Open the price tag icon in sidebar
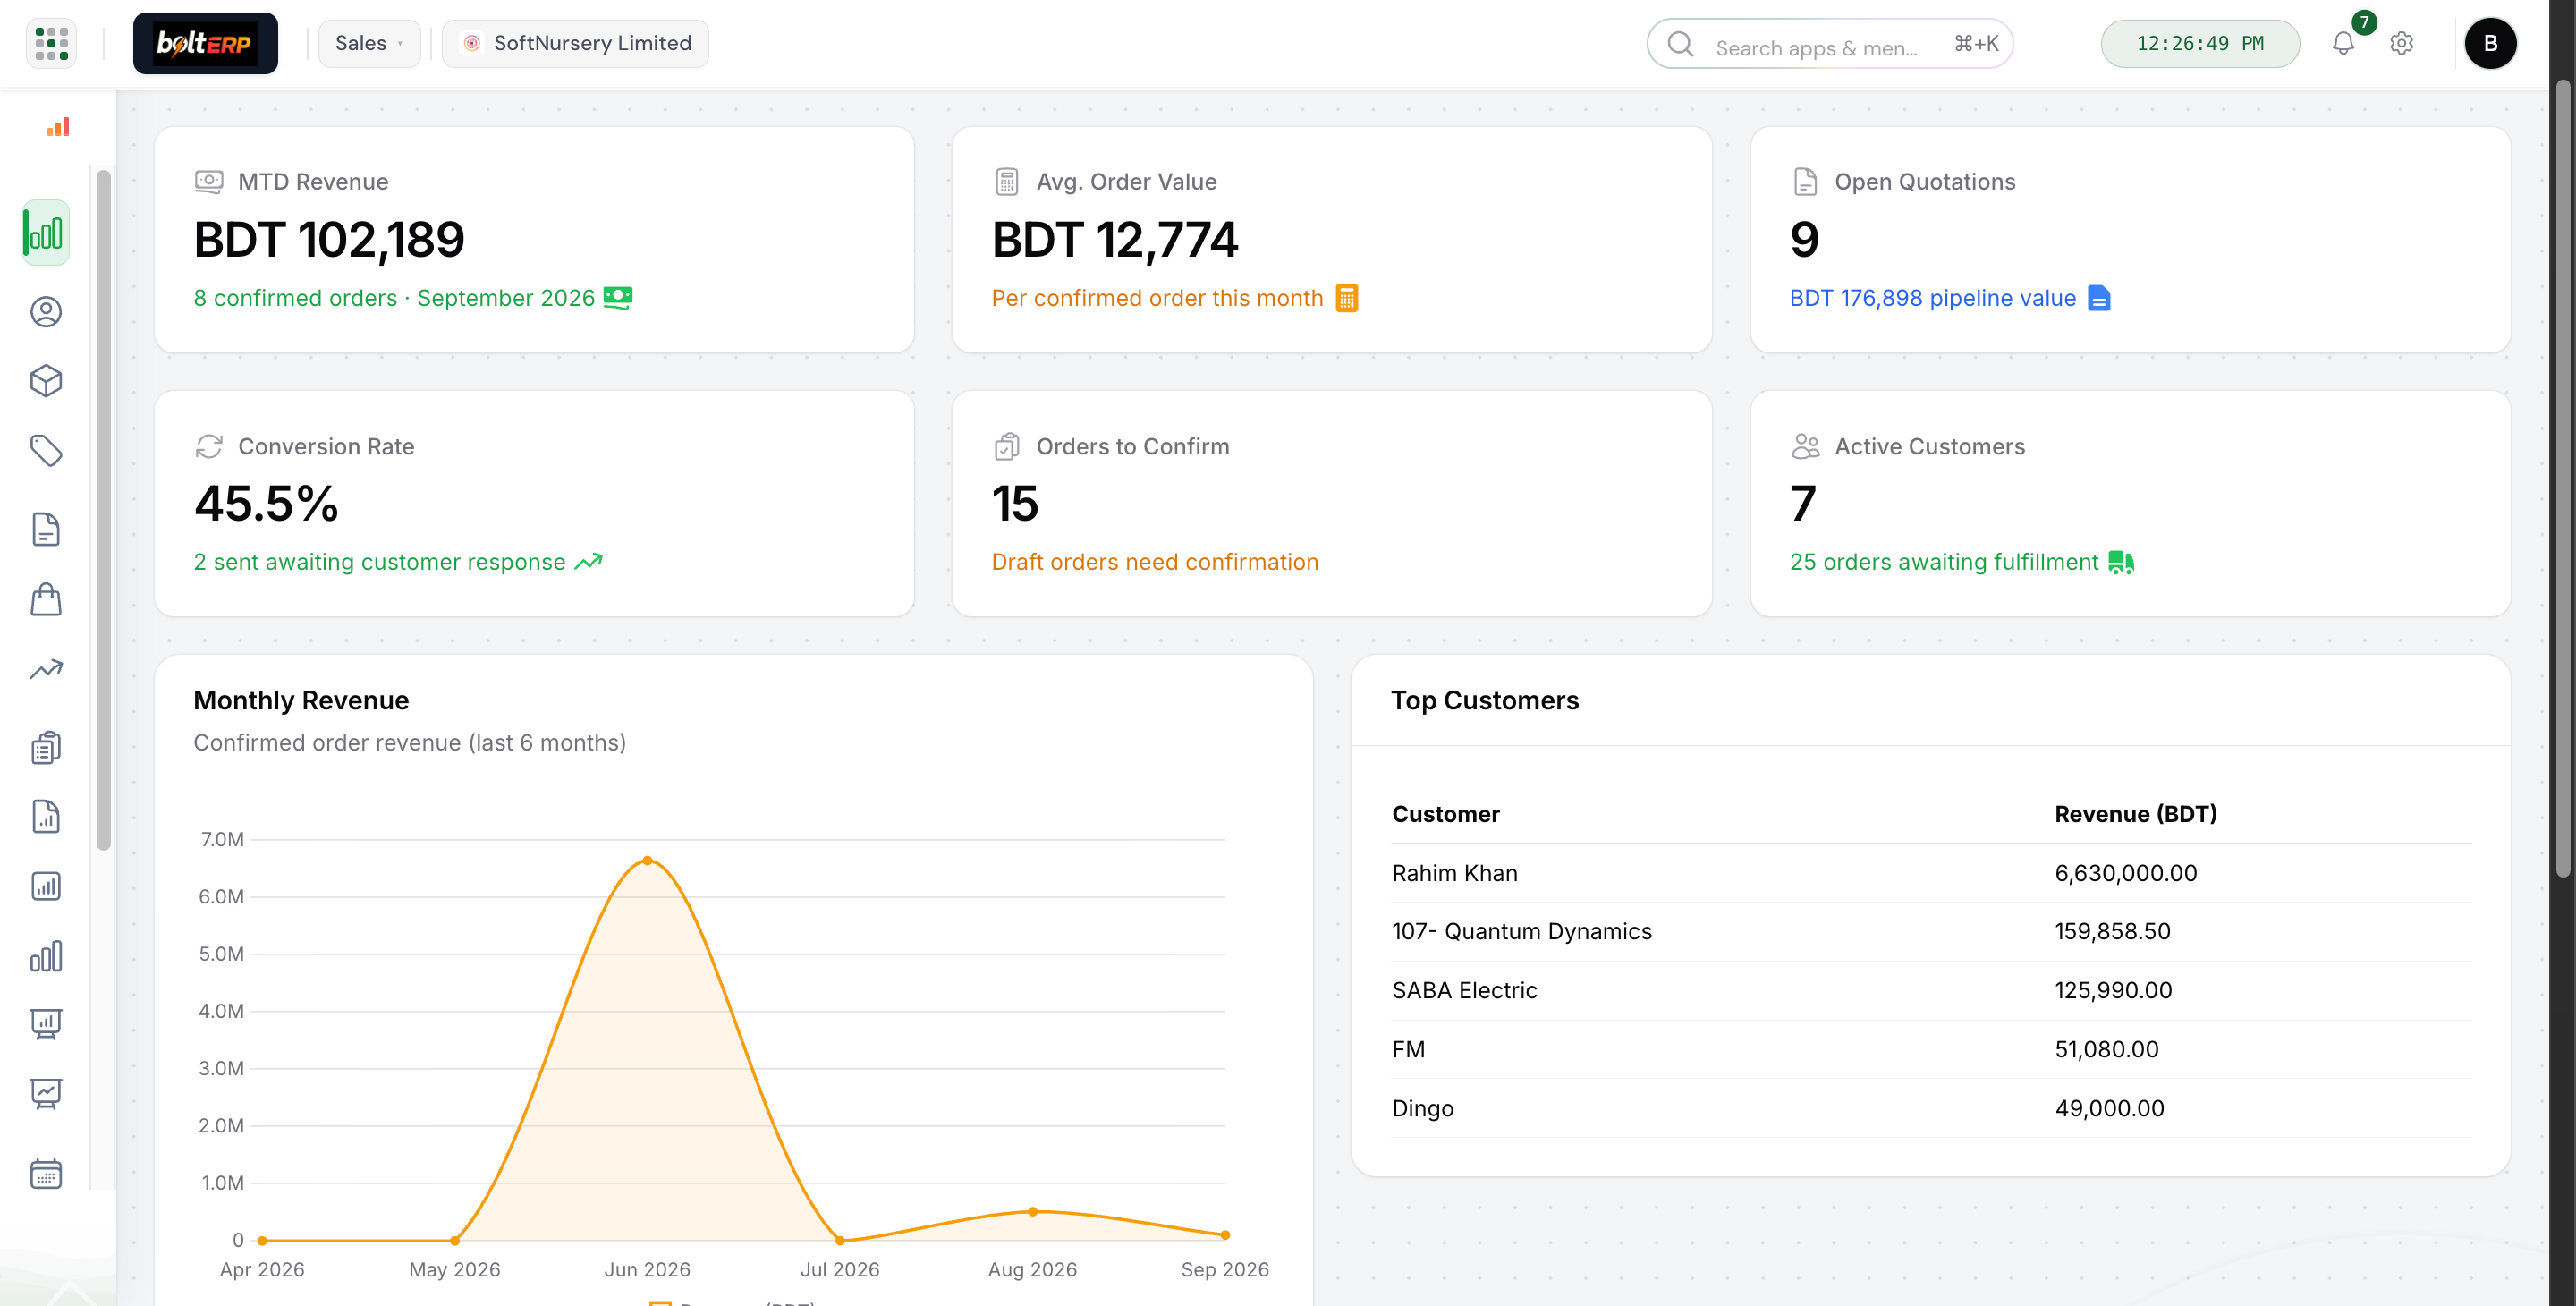Screen dimensions: 2576x1306 tap(46, 451)
